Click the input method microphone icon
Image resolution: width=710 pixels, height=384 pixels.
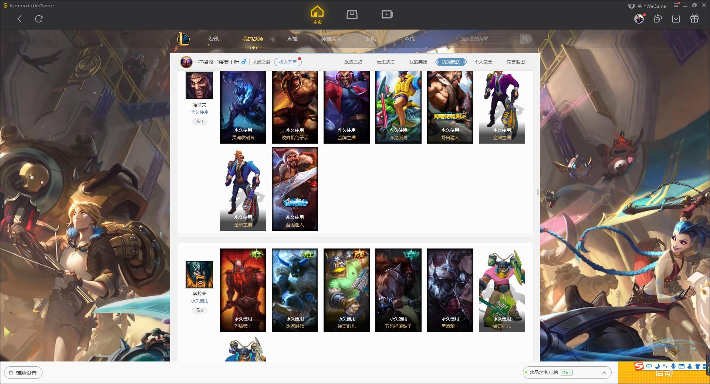click(673, 366)
